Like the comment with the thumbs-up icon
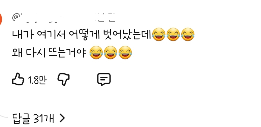Screen dimensions: 261x127 (x=18, y=79)
